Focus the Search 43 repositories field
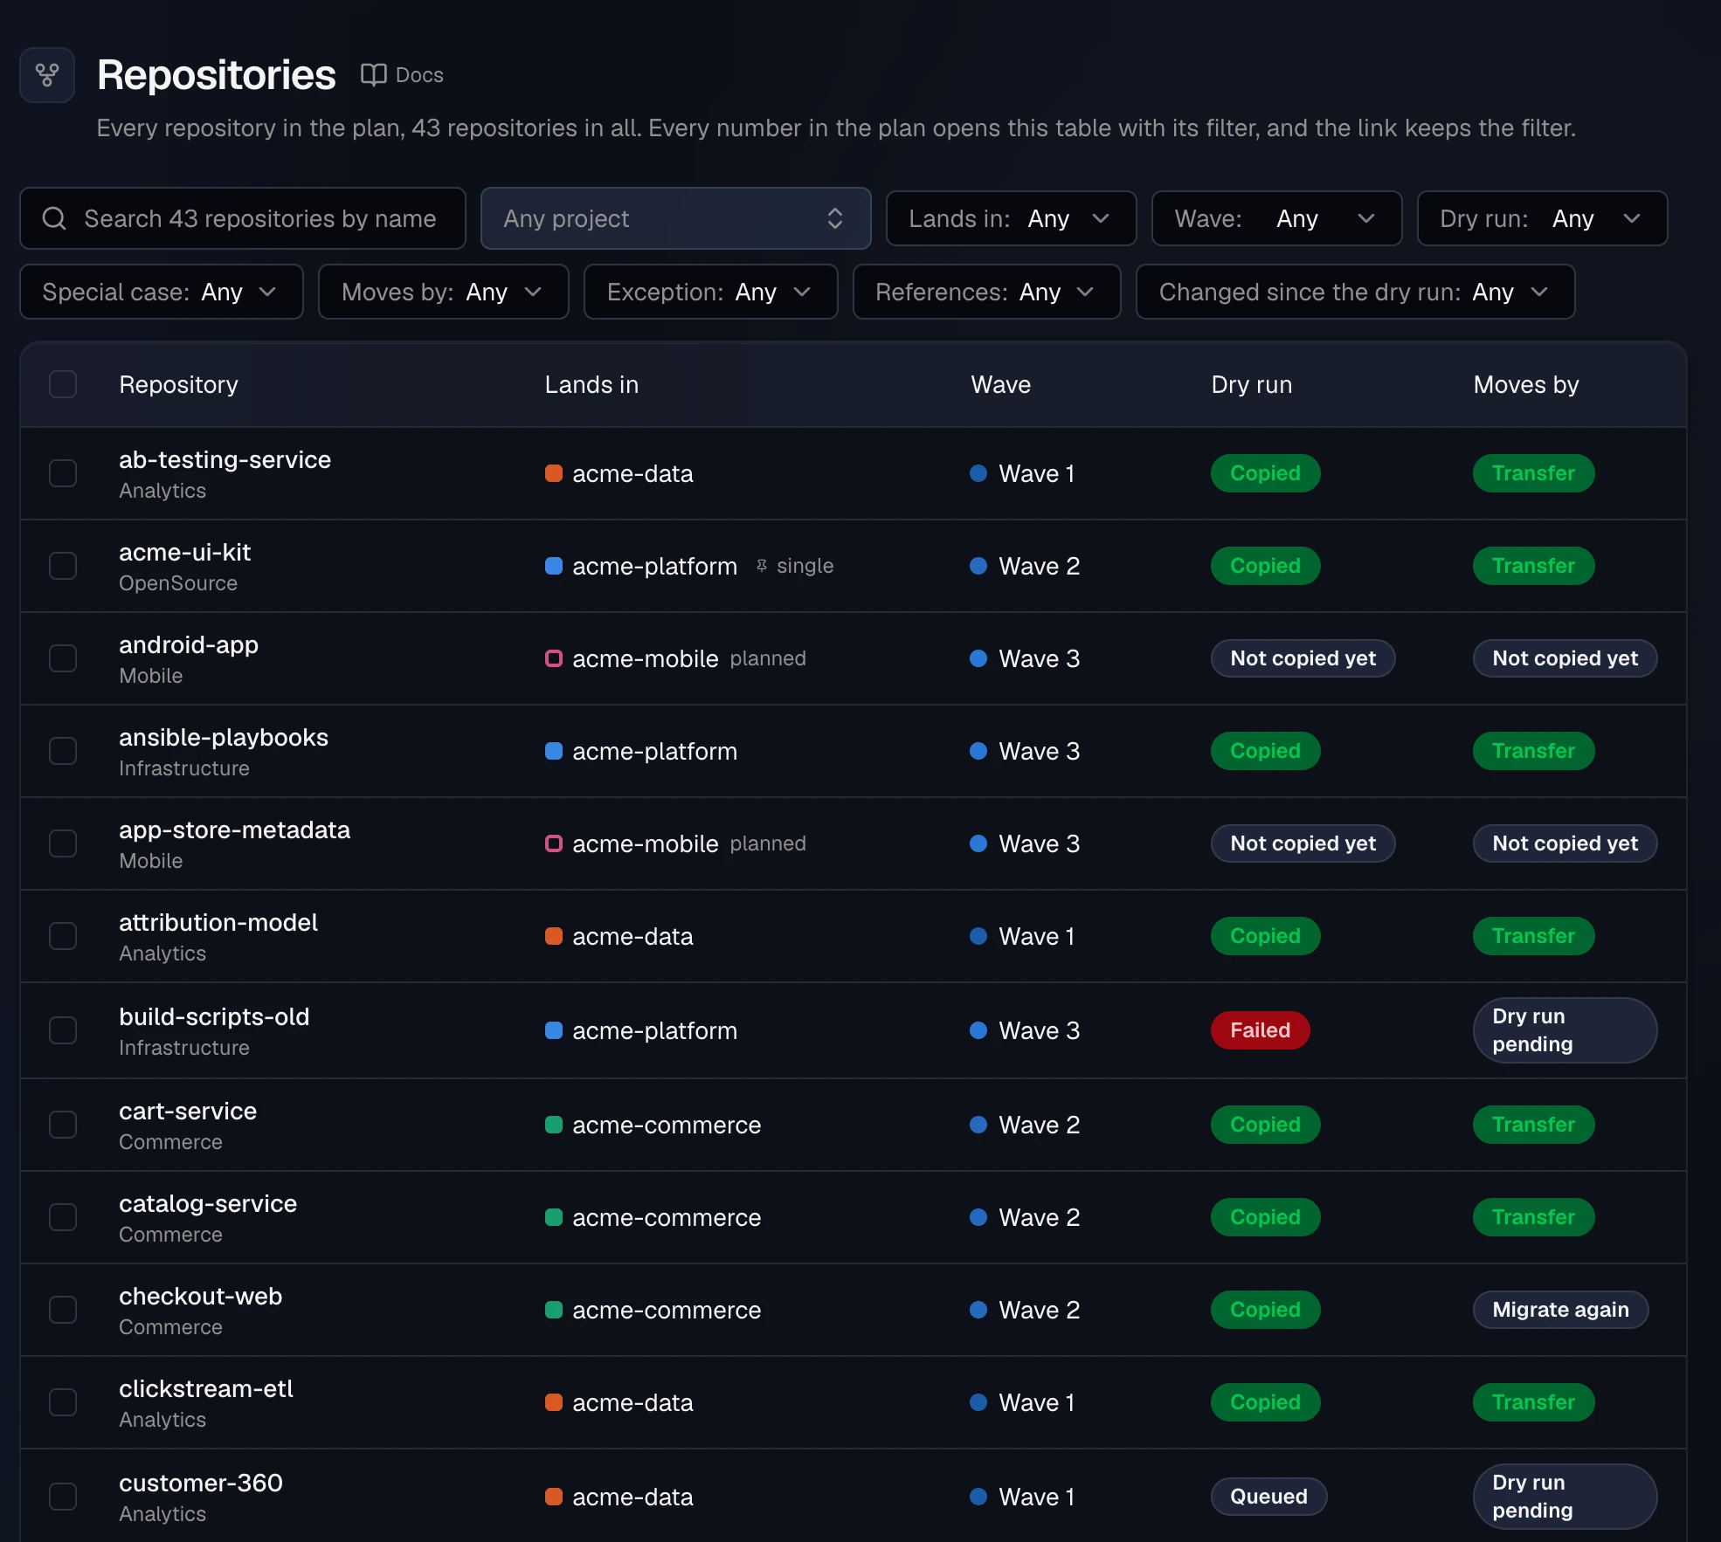Image resolution: width=1721 pixels, height=1542 pixels. point(243,218)
